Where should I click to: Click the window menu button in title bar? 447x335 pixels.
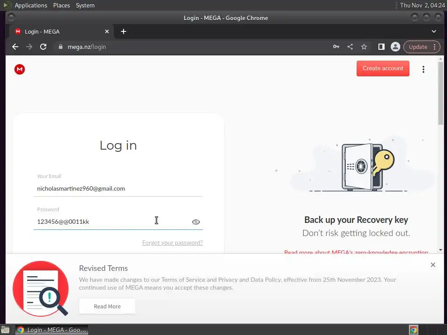[x=11, y=17]
